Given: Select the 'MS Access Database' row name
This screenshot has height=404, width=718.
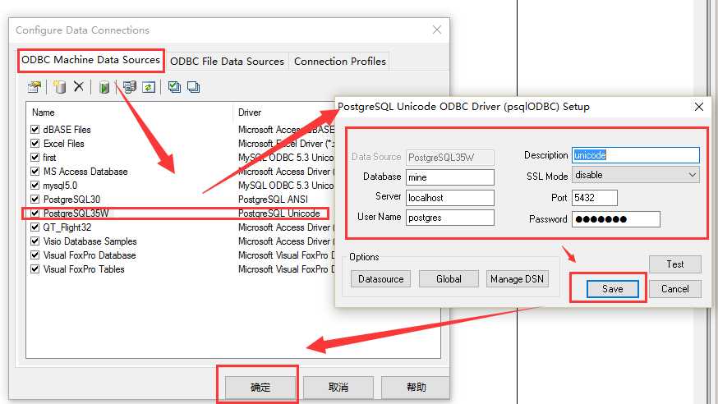Looking at the screenshot, I should pyautogui.click(x=85, y=171).
